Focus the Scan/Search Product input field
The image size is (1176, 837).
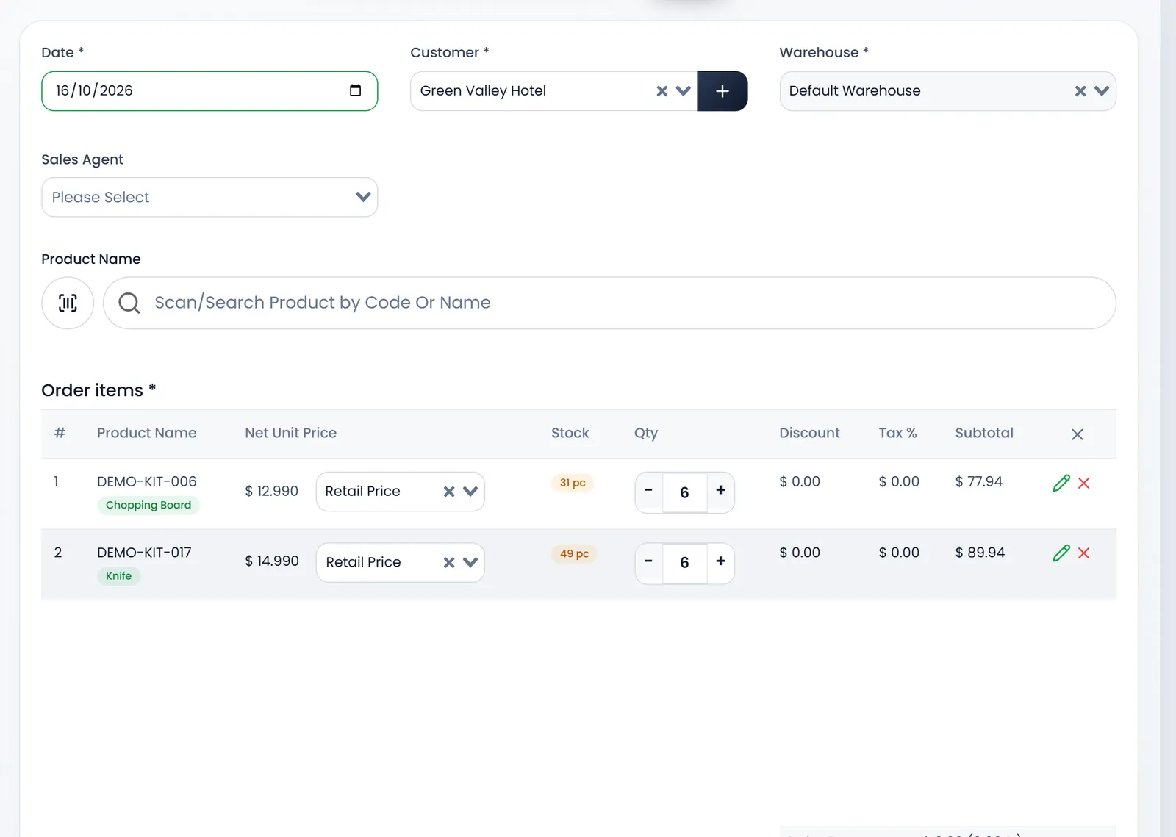click(x=609, y=303)
